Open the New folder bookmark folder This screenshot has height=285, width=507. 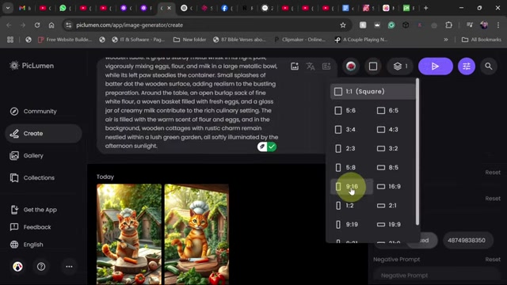tap(190, 40)
